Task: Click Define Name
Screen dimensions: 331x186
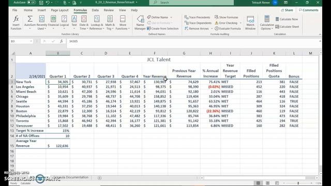Action: [158, 17]
